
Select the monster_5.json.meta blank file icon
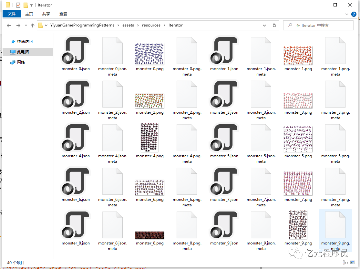[x=261, y=138]
